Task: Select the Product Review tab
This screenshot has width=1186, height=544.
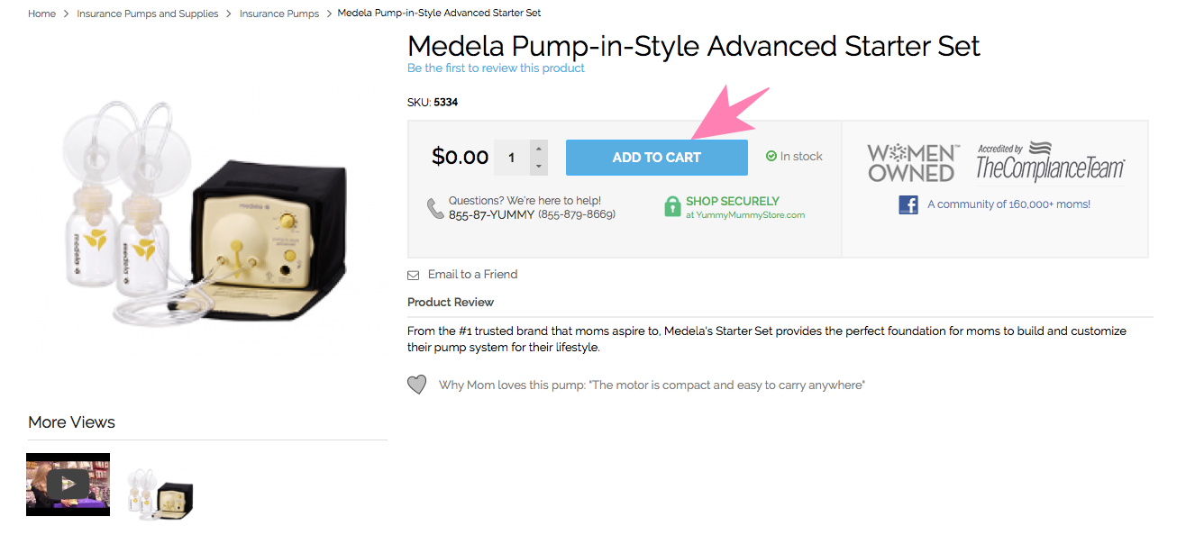Action: pos(451,303)
